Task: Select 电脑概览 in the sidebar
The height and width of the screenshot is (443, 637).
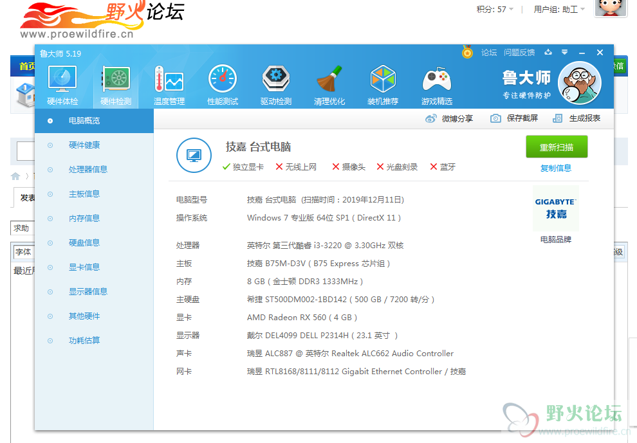Action: pos(94,121)
